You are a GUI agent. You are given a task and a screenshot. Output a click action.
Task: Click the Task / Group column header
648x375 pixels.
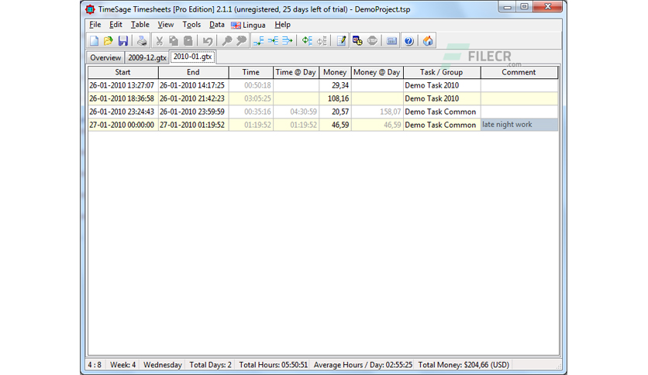pos(441,72)
